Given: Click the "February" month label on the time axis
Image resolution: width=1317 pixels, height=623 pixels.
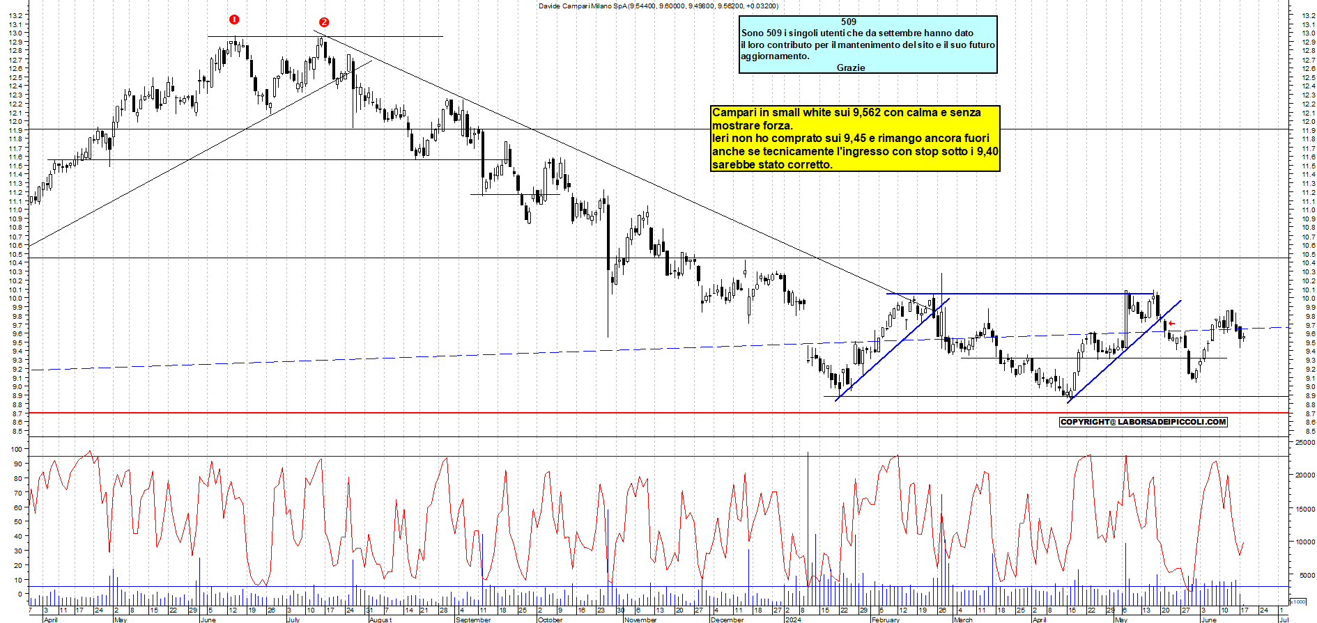Looking at the screenshot, I should coord(886,620).
